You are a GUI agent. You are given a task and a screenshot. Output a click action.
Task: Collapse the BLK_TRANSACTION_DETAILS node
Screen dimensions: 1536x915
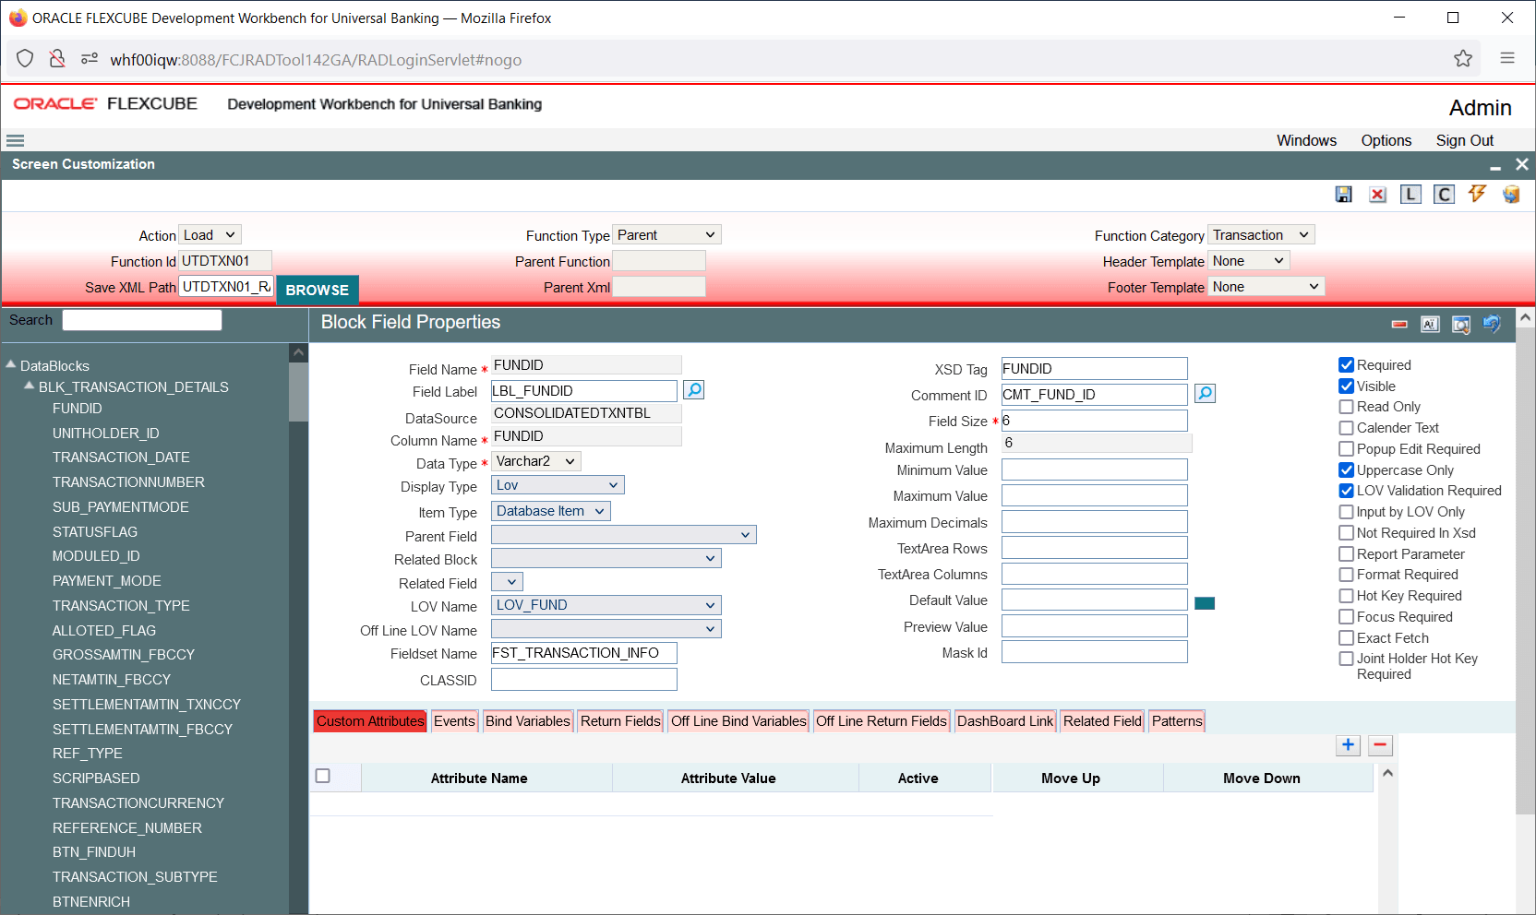point(30,386)
